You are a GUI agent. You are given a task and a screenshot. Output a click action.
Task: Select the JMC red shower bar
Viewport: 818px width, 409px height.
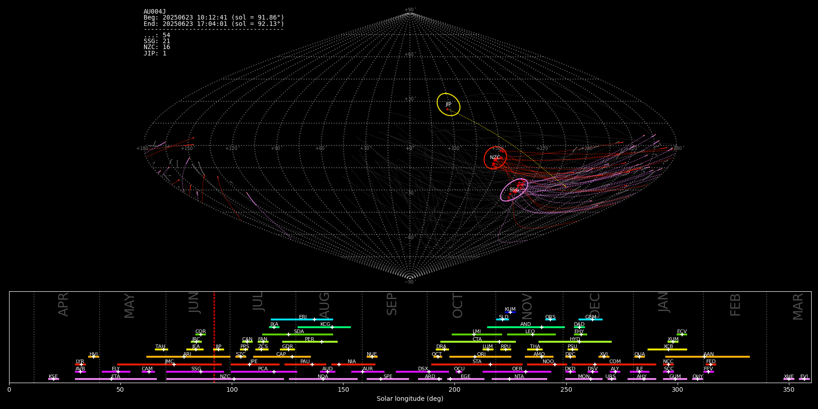pyautogui.click(x=170, y=364)
